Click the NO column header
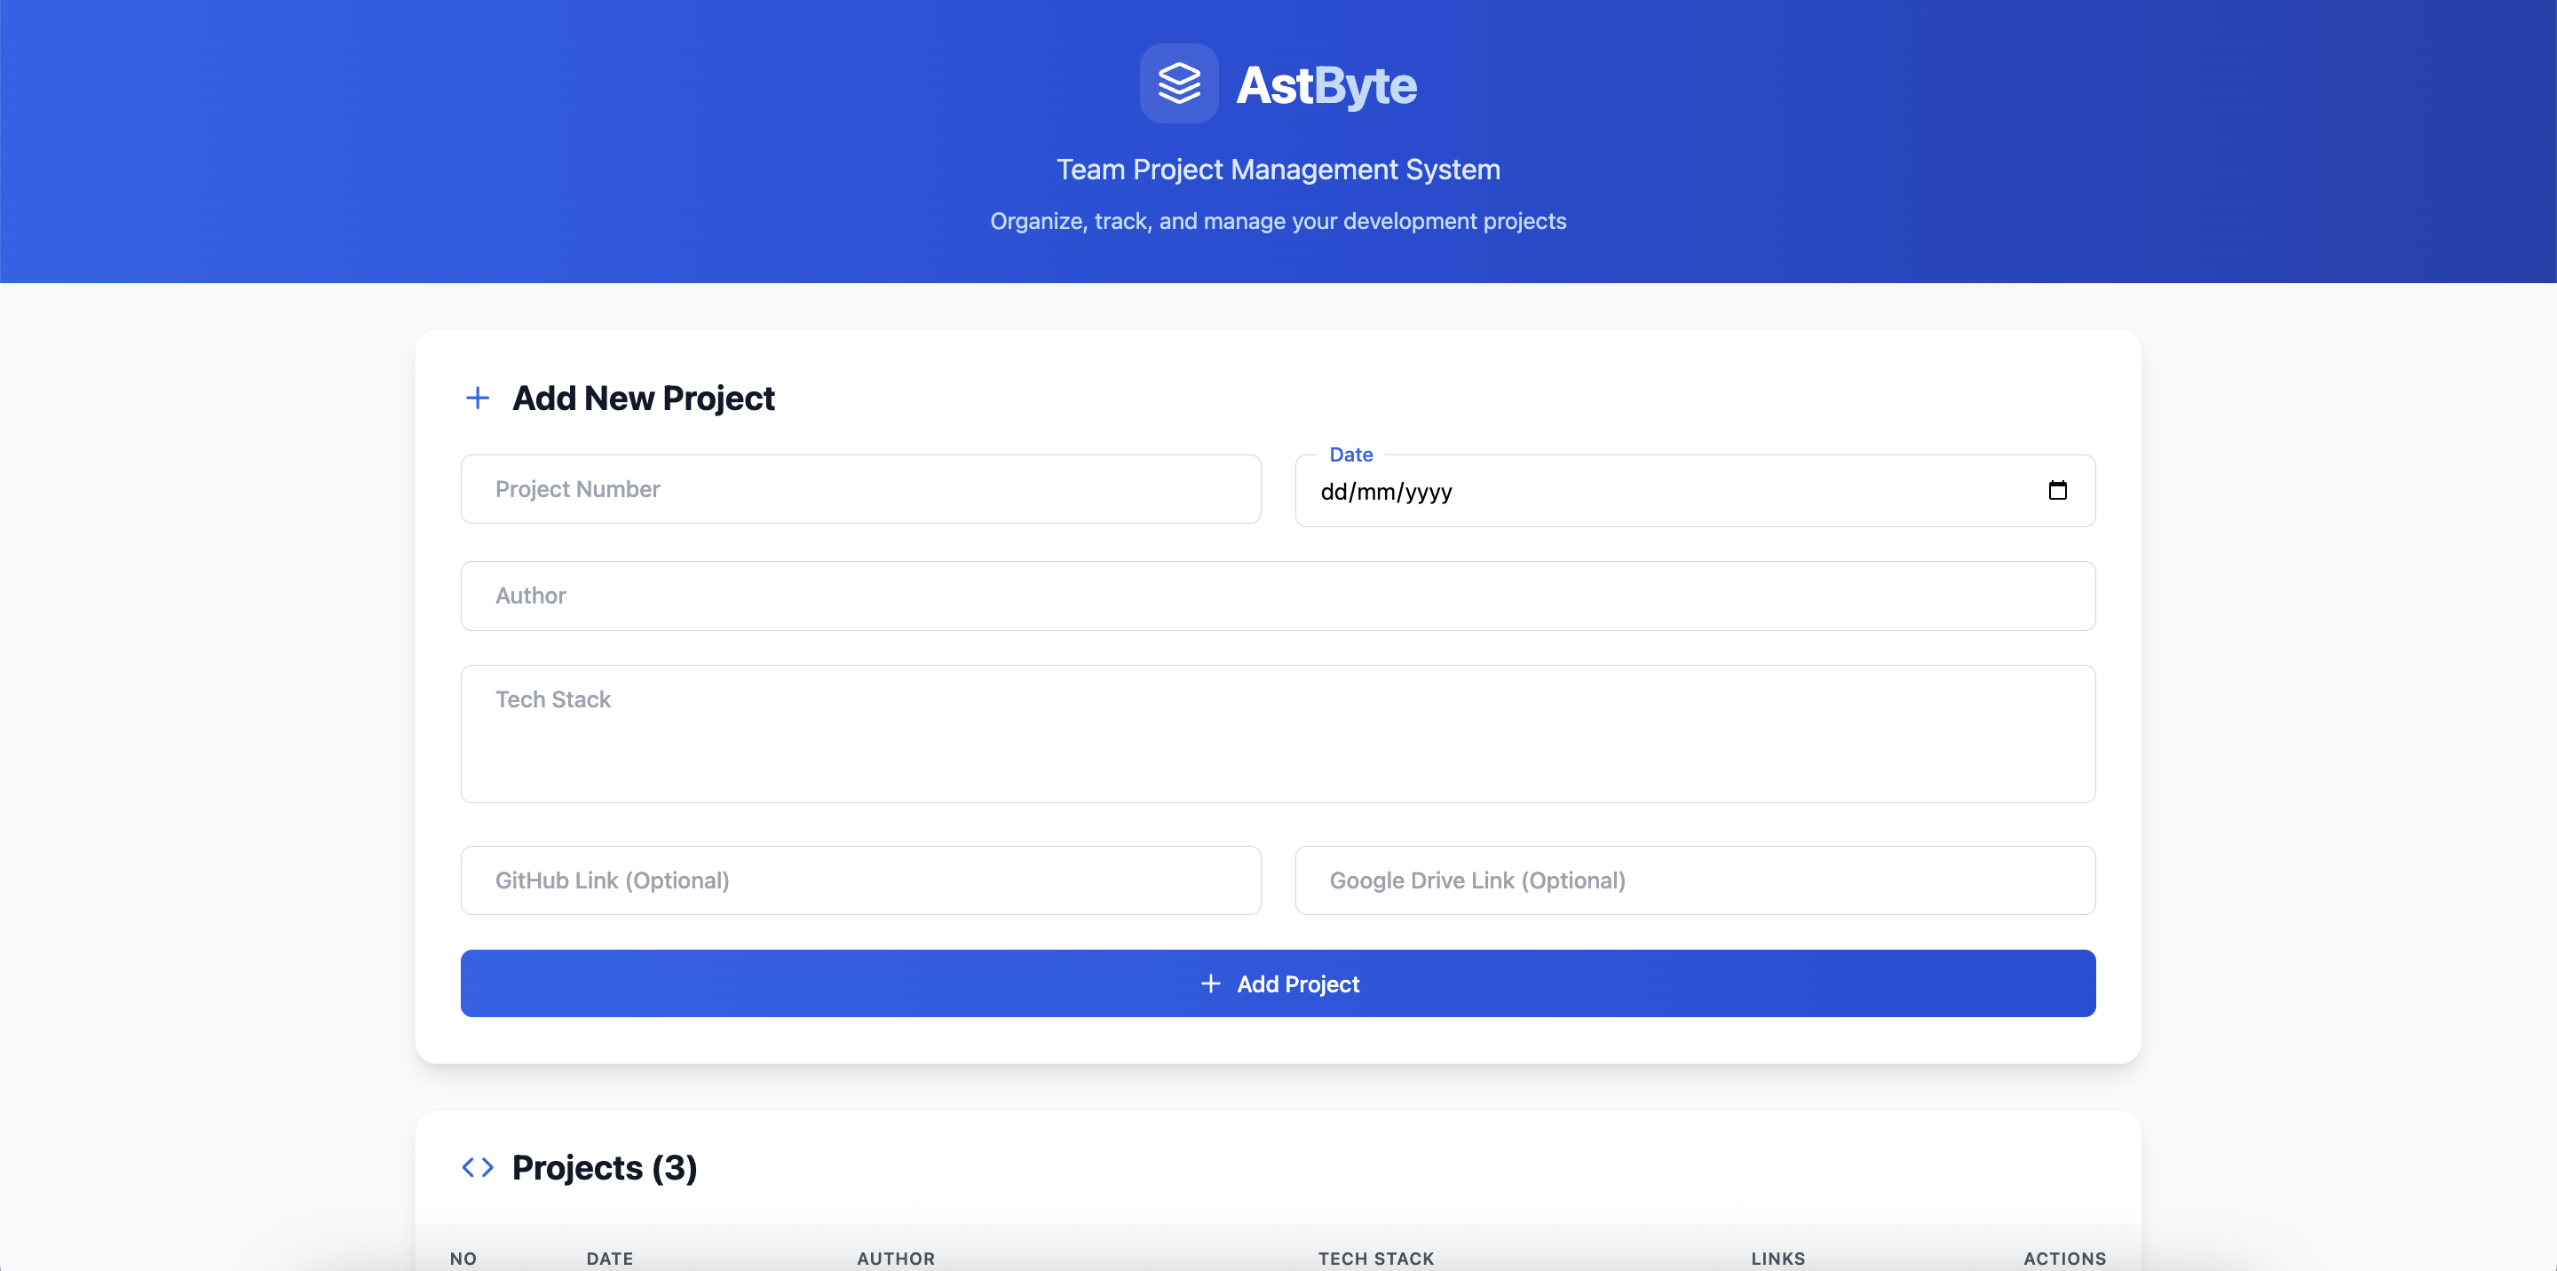 (x=463, y=1258)
